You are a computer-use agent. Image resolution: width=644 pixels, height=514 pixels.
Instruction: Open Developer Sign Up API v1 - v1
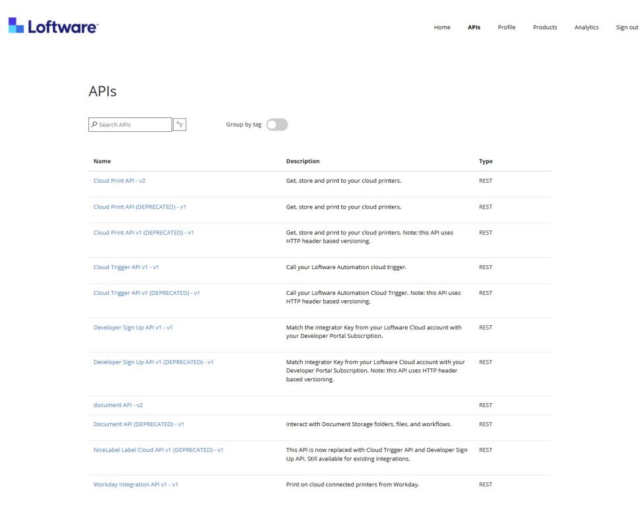click(133, 327)
